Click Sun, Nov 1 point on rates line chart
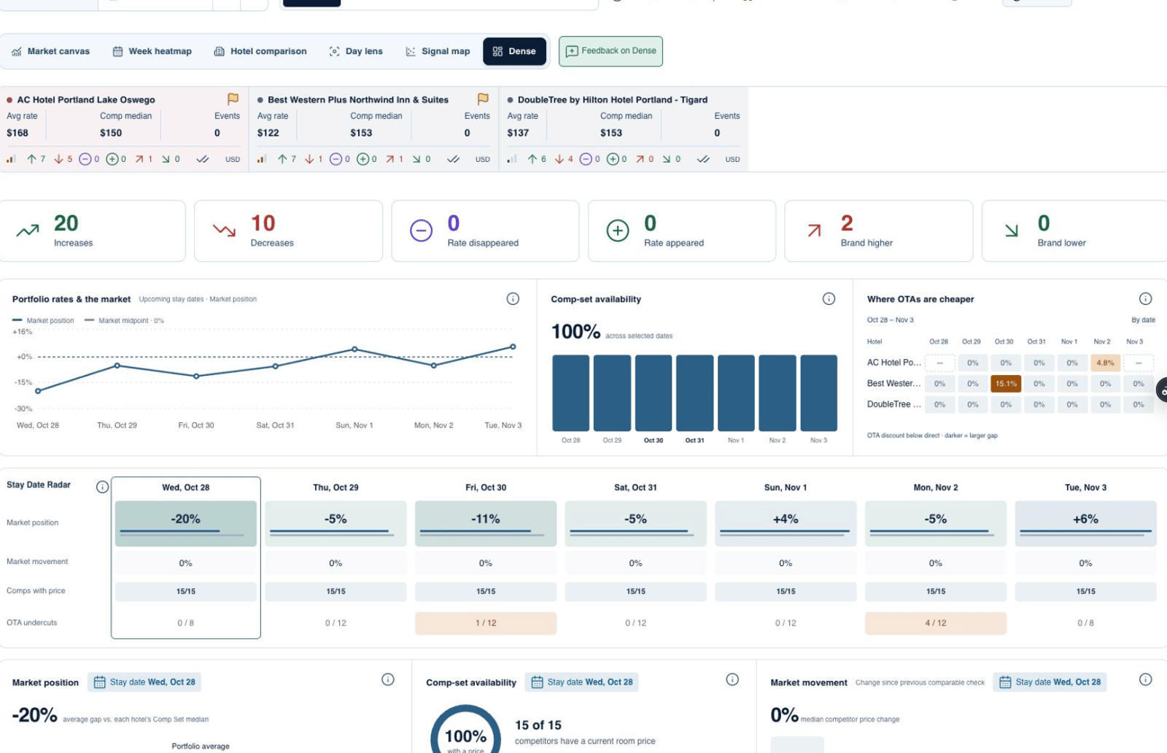 pos(354,350)
